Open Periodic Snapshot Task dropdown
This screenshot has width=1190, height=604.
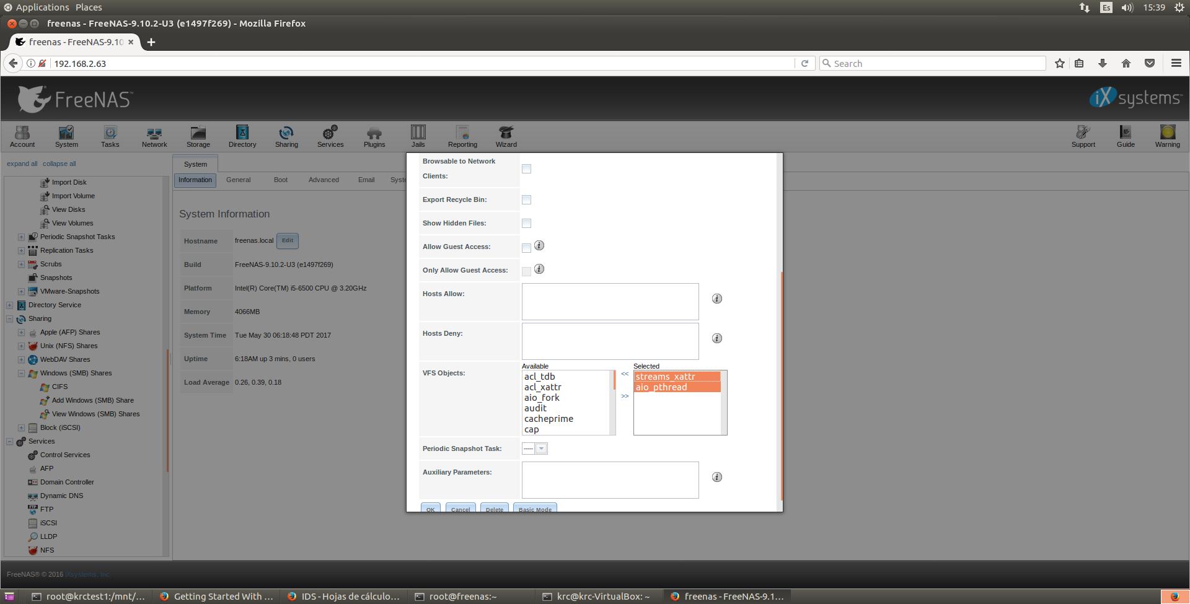tap(534, 449)
